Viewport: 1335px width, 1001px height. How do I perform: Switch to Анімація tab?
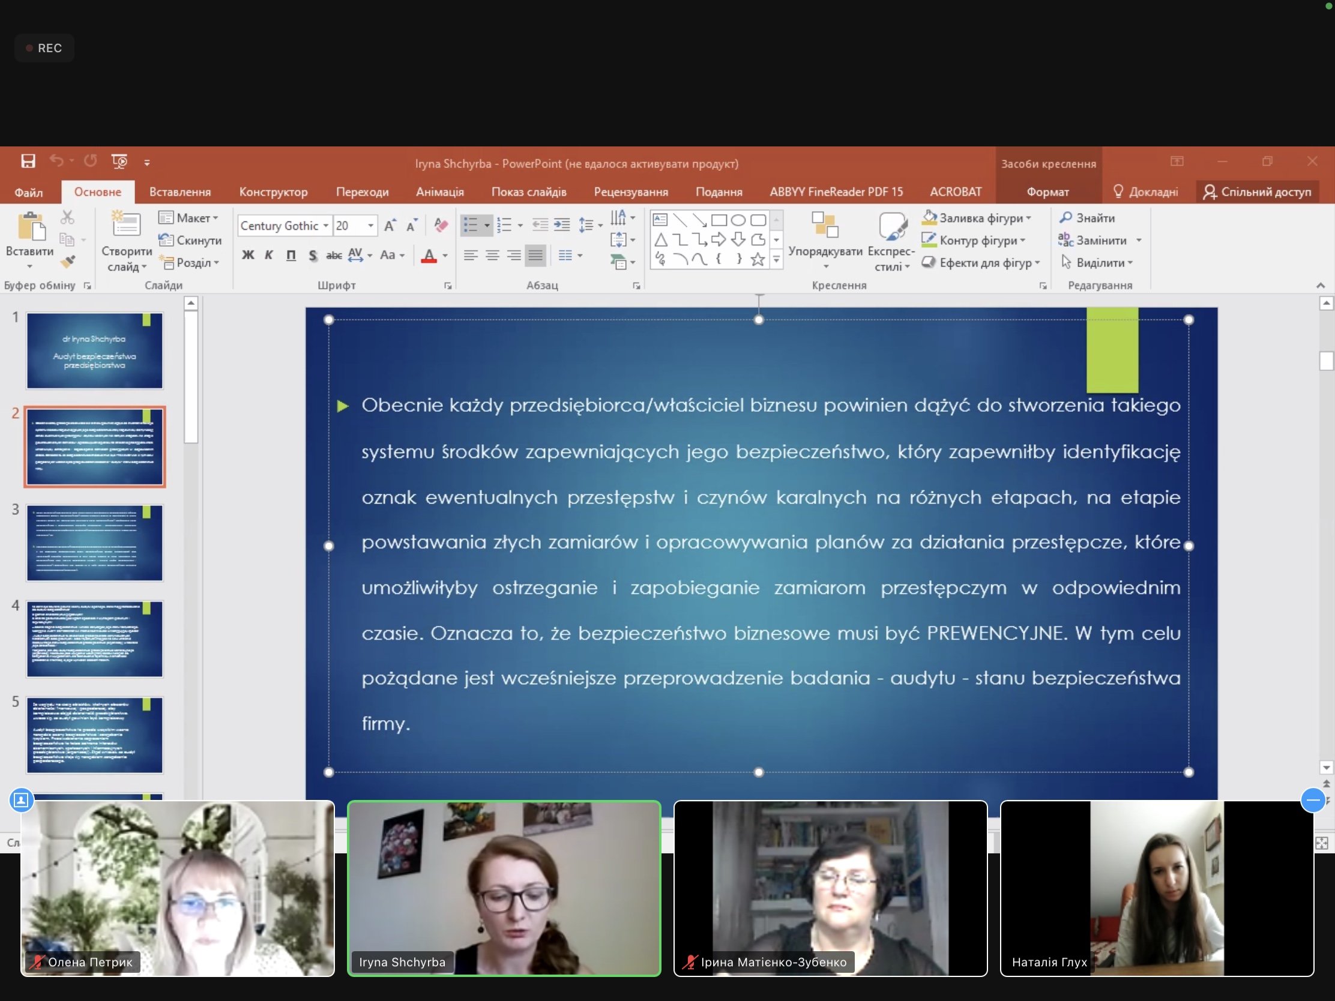[440, 192]
